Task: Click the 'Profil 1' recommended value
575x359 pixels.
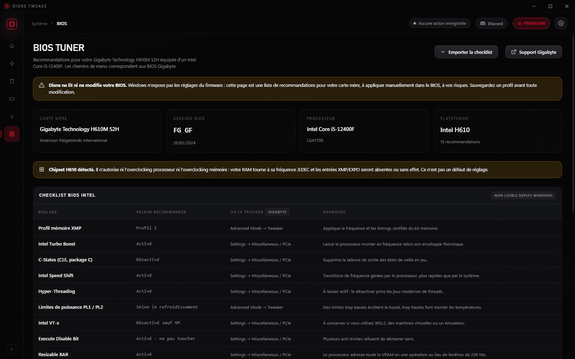Action: click(x=146, y=228)
